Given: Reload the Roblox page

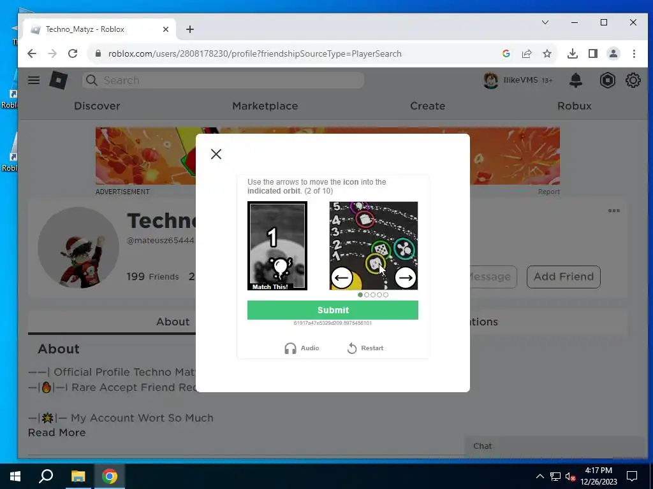Looking at the screenshot, I should pyautogui.click(x=73, y=53).
